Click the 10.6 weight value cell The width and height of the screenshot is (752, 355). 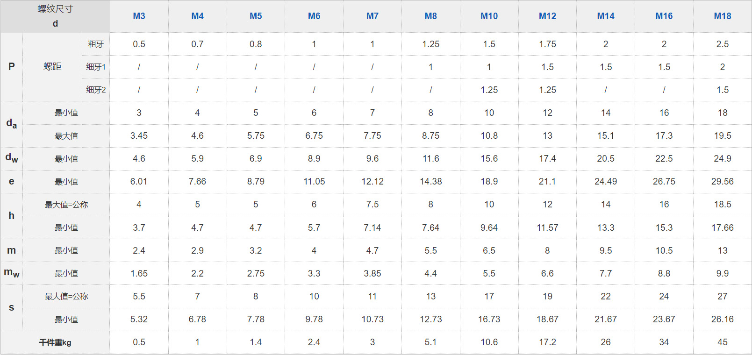coord(489,342)
